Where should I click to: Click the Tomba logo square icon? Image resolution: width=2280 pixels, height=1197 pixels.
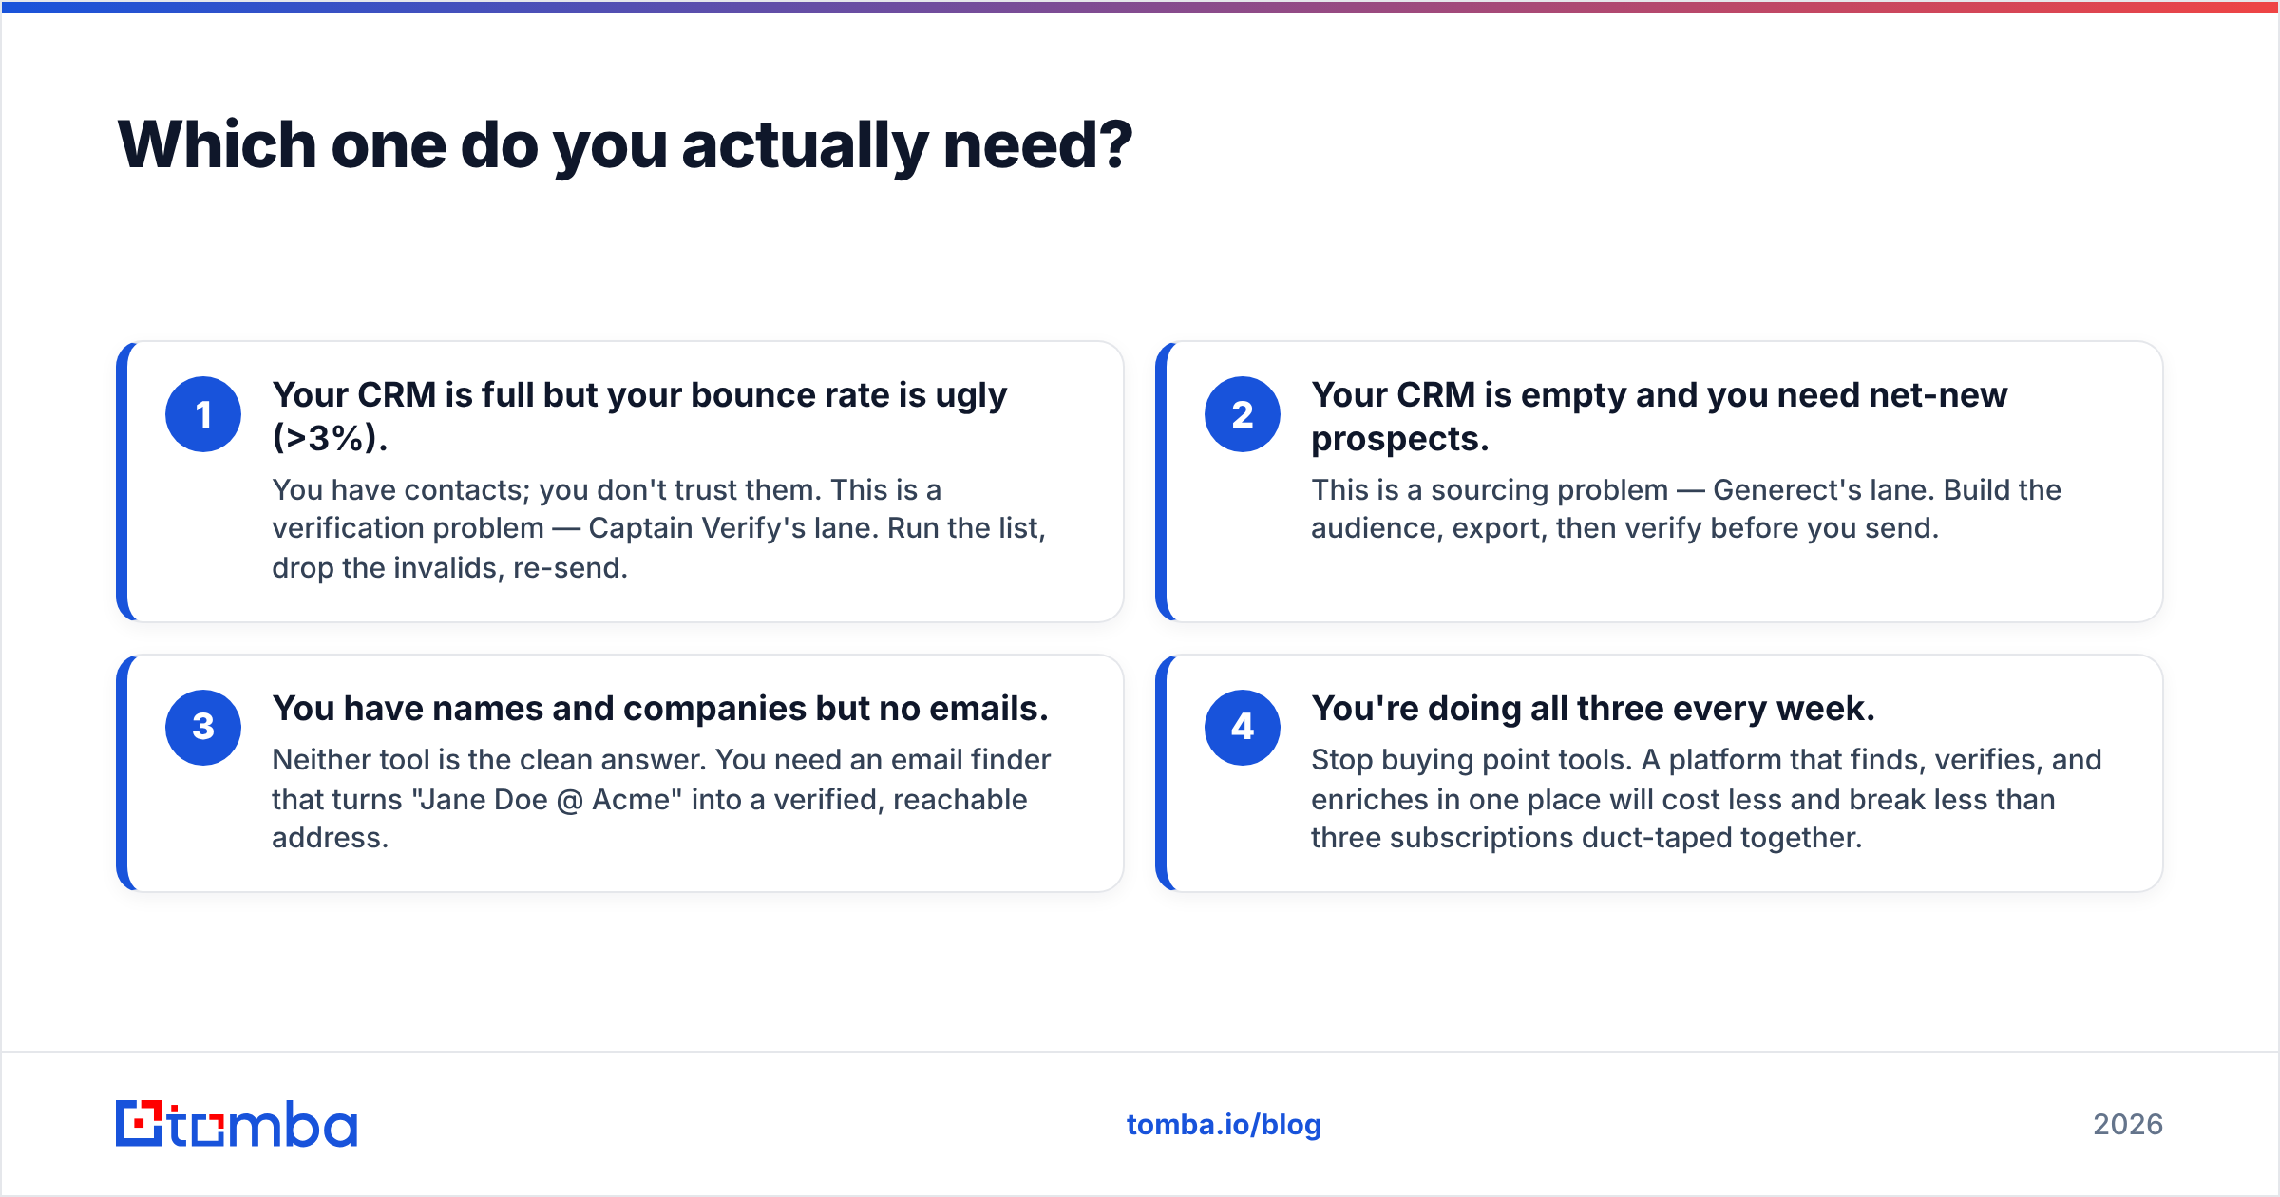(x=140, y=1124)
